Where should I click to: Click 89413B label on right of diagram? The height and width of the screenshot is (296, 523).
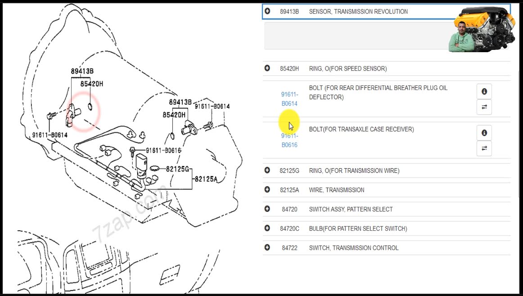click(180, 102)
